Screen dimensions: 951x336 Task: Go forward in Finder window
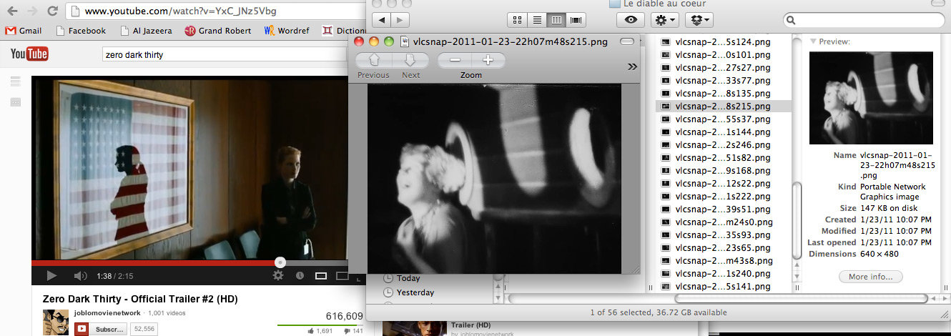pyautogui.click(x=401, y=20)
